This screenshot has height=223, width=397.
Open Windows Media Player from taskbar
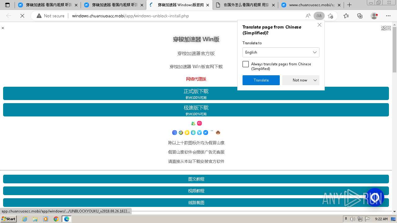pyautogui.click(x=46, y=219)
